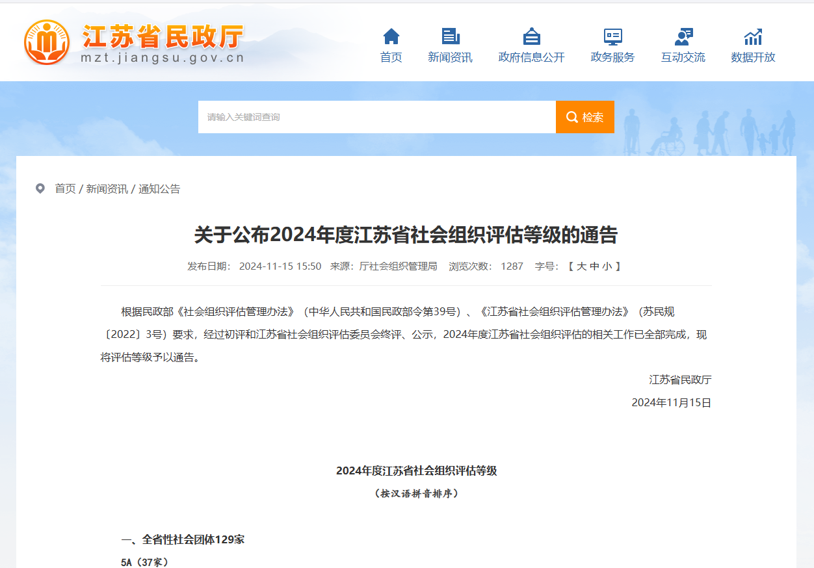Click the breadcrumb location pin icon
Image resolution: width=814 pixels, height=568 pixels.
point(40,188)
